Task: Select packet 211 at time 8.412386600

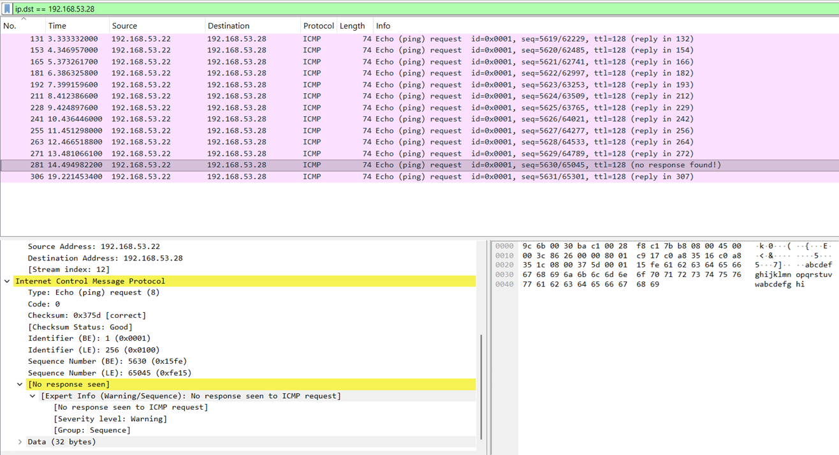Action: click(419, 96)
